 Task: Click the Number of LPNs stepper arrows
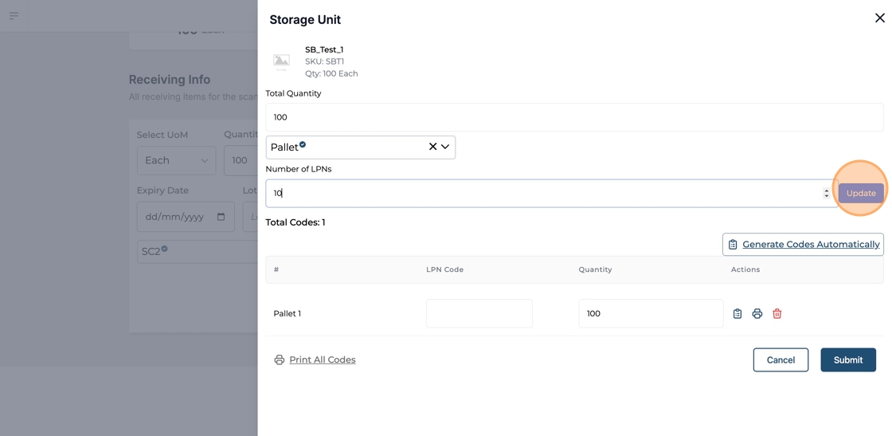click(826, 194)
